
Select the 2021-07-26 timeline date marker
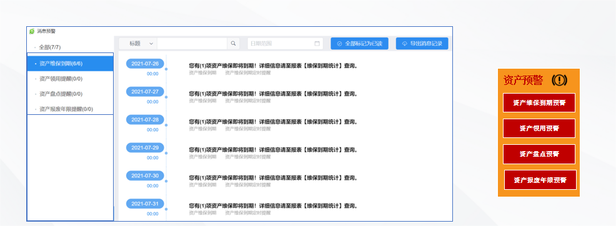pyautogui.click(x=145, y=64)
